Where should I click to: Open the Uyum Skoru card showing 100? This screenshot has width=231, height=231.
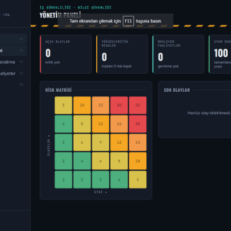point(220,54)
